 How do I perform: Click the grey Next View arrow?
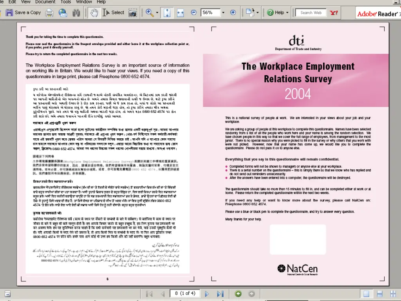click(x=251, y=294)
